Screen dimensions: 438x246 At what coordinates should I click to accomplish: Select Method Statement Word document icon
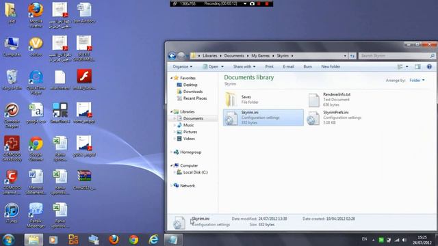pos(36,182)
